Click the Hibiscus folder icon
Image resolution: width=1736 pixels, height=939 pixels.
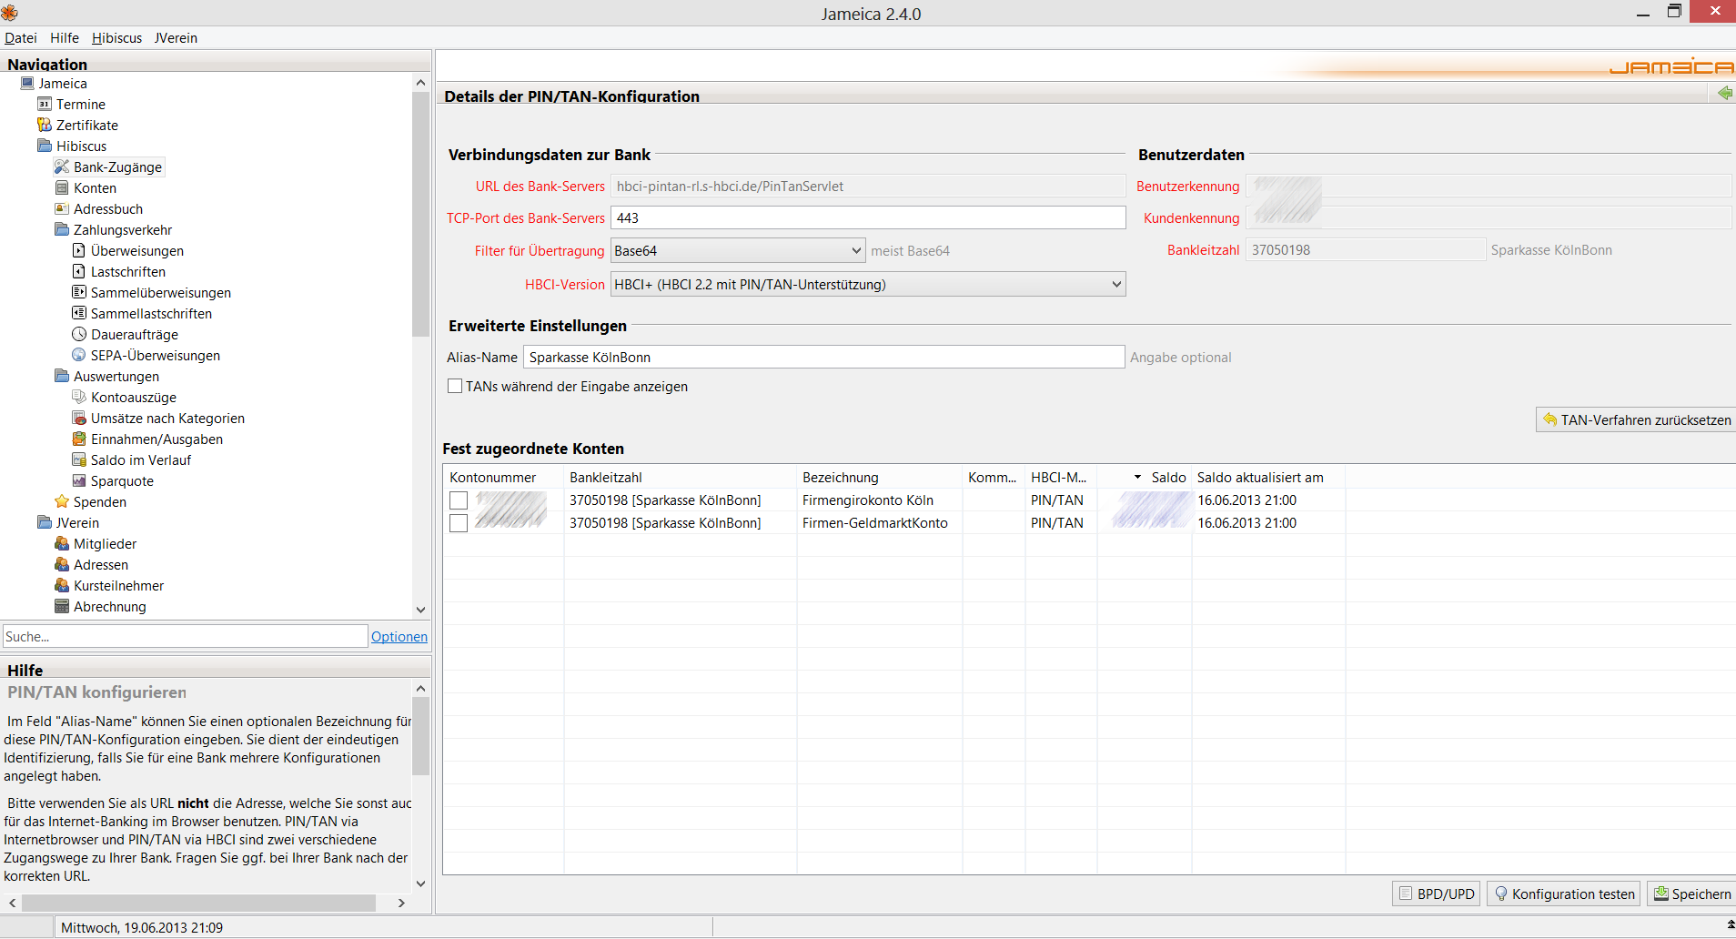coord(45,146)
